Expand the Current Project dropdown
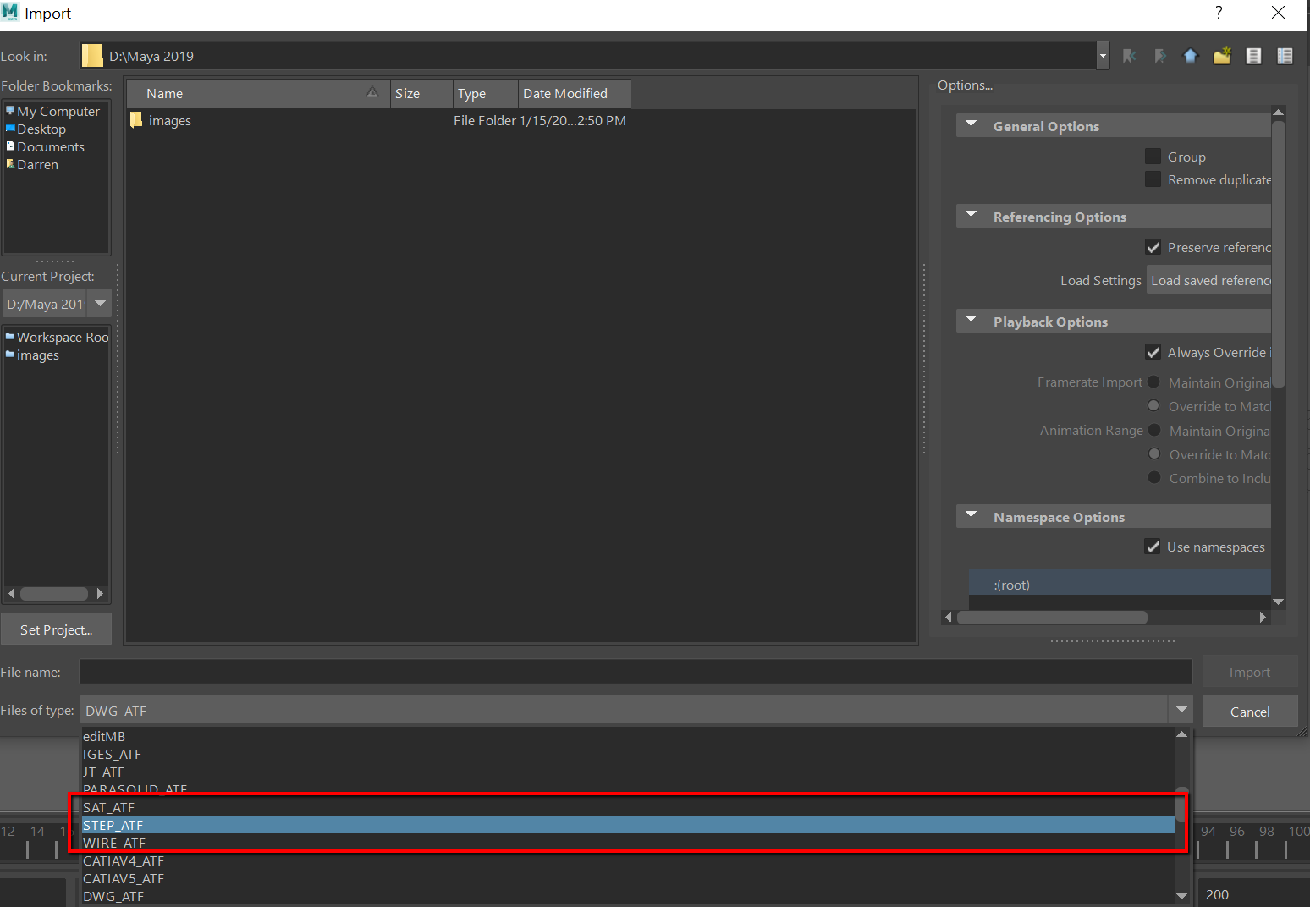 coord(100,303)
